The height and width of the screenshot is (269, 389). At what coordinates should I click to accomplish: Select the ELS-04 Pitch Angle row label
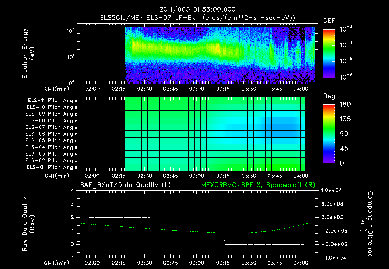coord(51,147)
